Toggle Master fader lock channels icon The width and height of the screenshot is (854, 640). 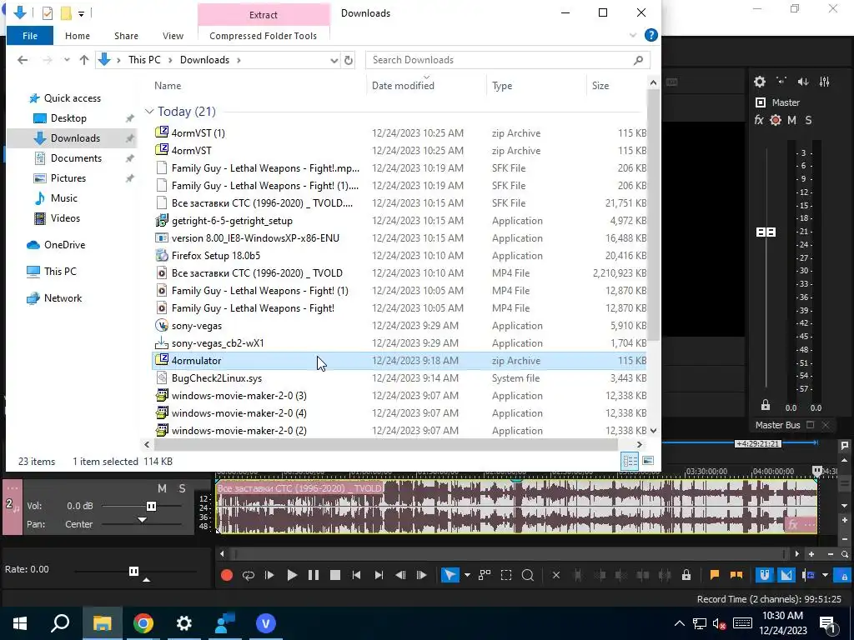766,406
